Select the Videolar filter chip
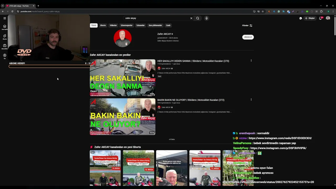 pyautogui.click(x=113, y=25)
